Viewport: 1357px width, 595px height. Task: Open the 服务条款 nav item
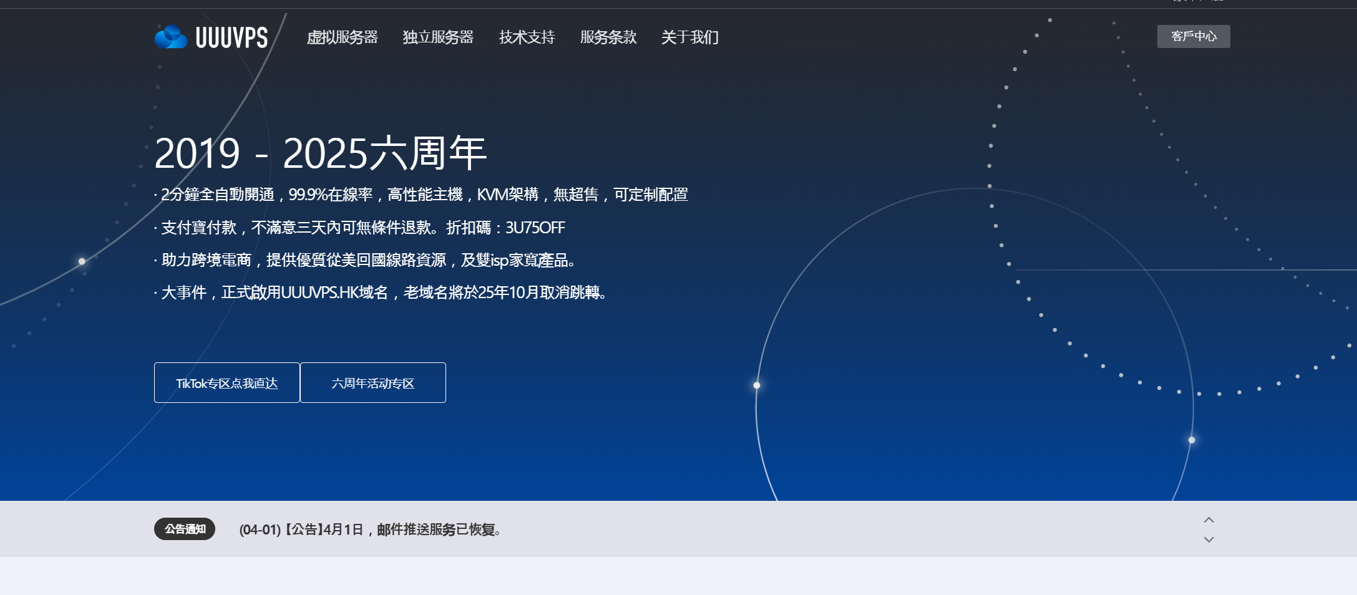pos(608,37)
